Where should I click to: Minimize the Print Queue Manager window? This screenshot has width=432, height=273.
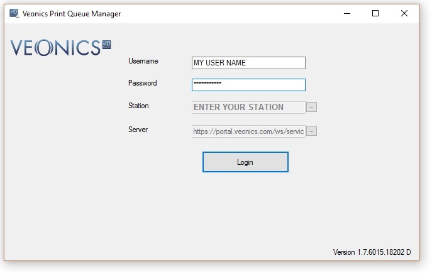tap(347, 13)
